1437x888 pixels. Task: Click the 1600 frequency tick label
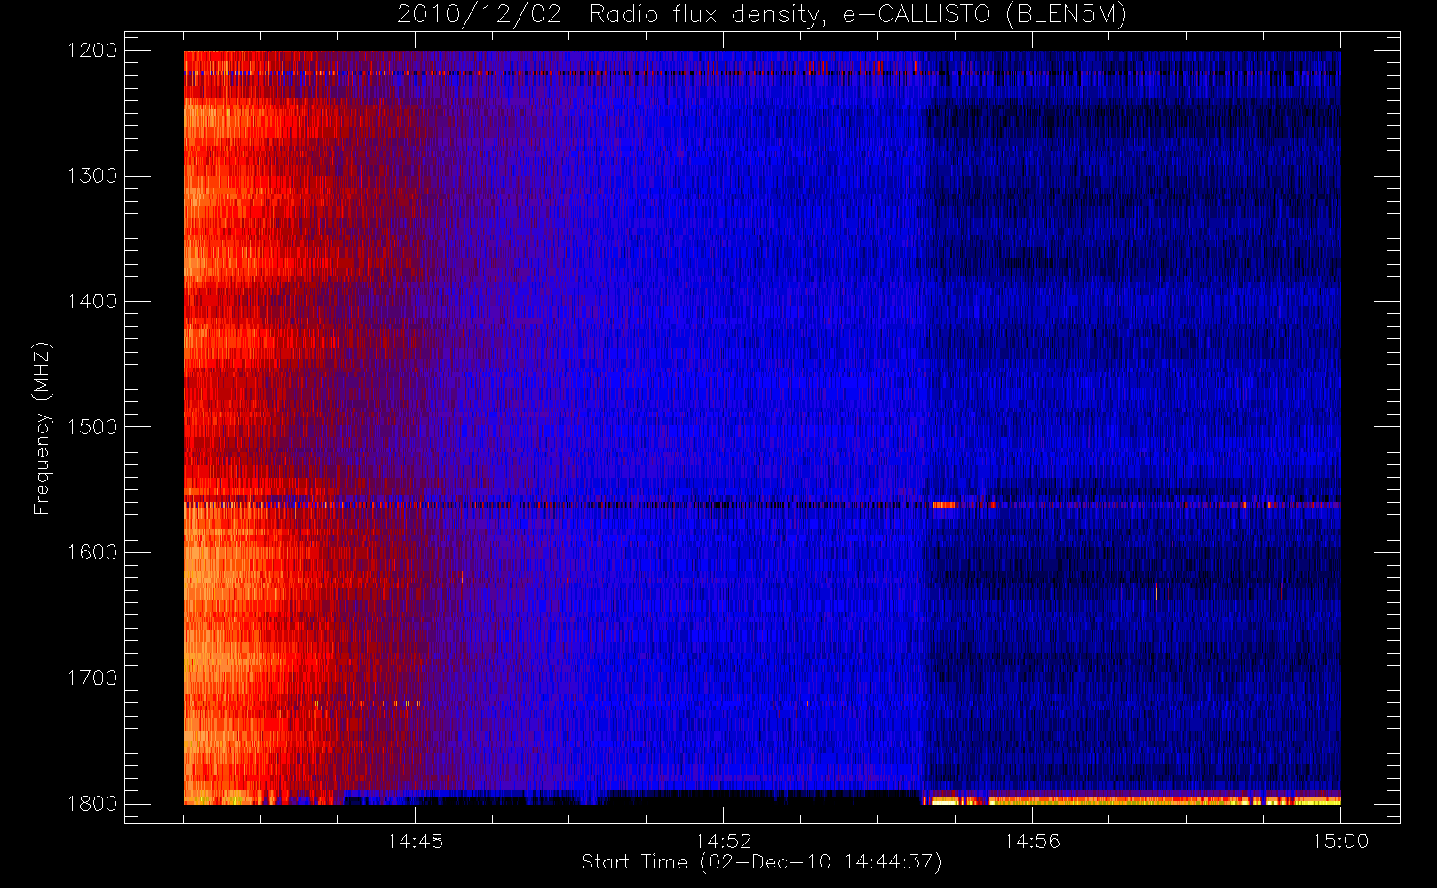tap(92, 552)
